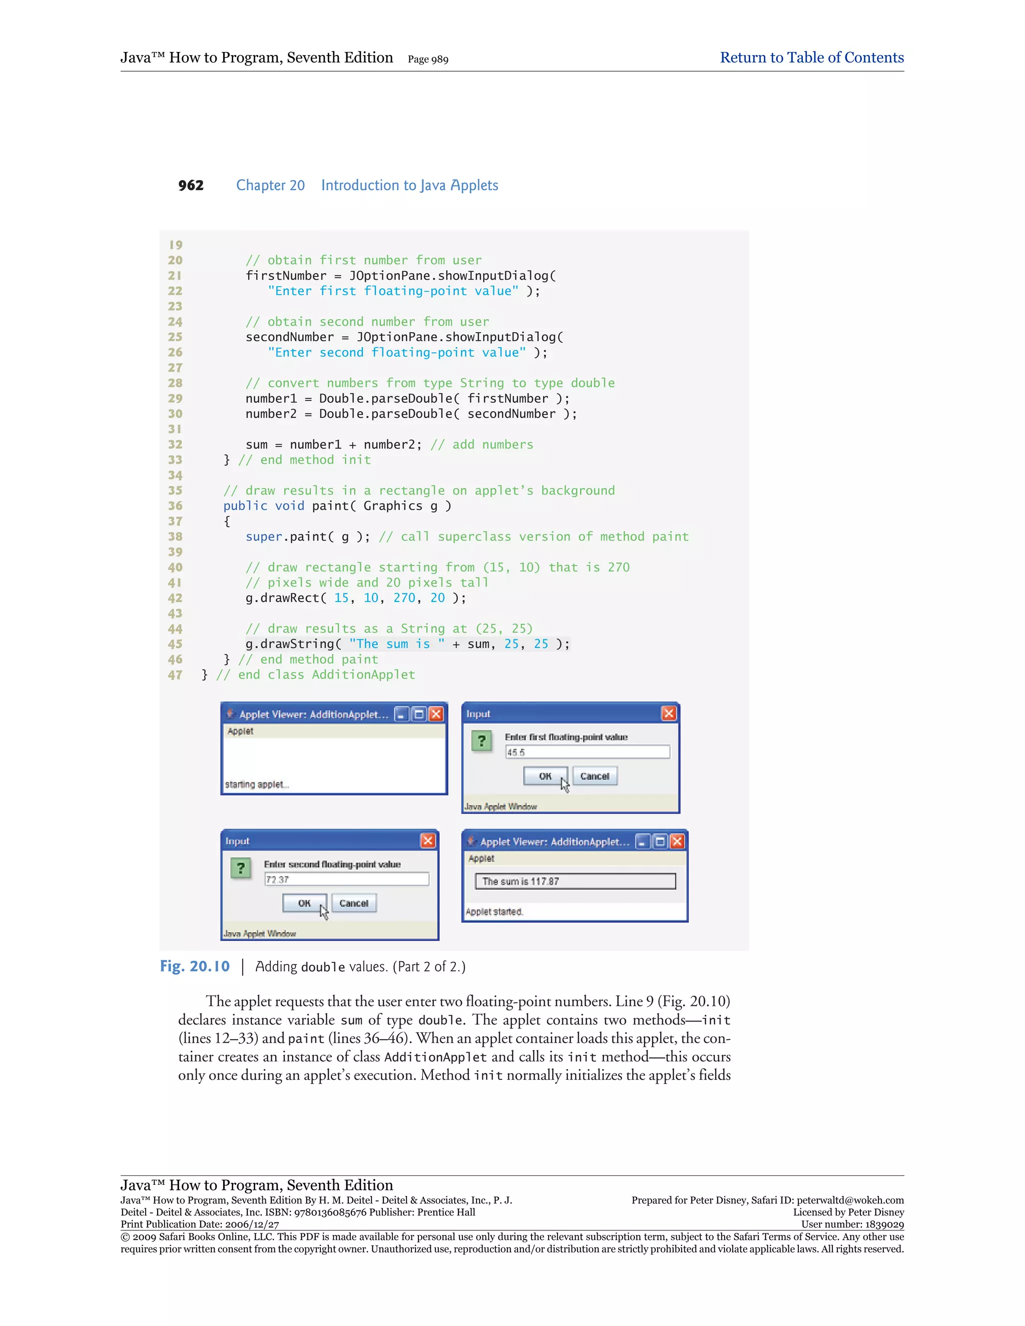Click the input field containing 45.5
This screenshot has height=1326, width=1025.
click(x=587, y=752)
